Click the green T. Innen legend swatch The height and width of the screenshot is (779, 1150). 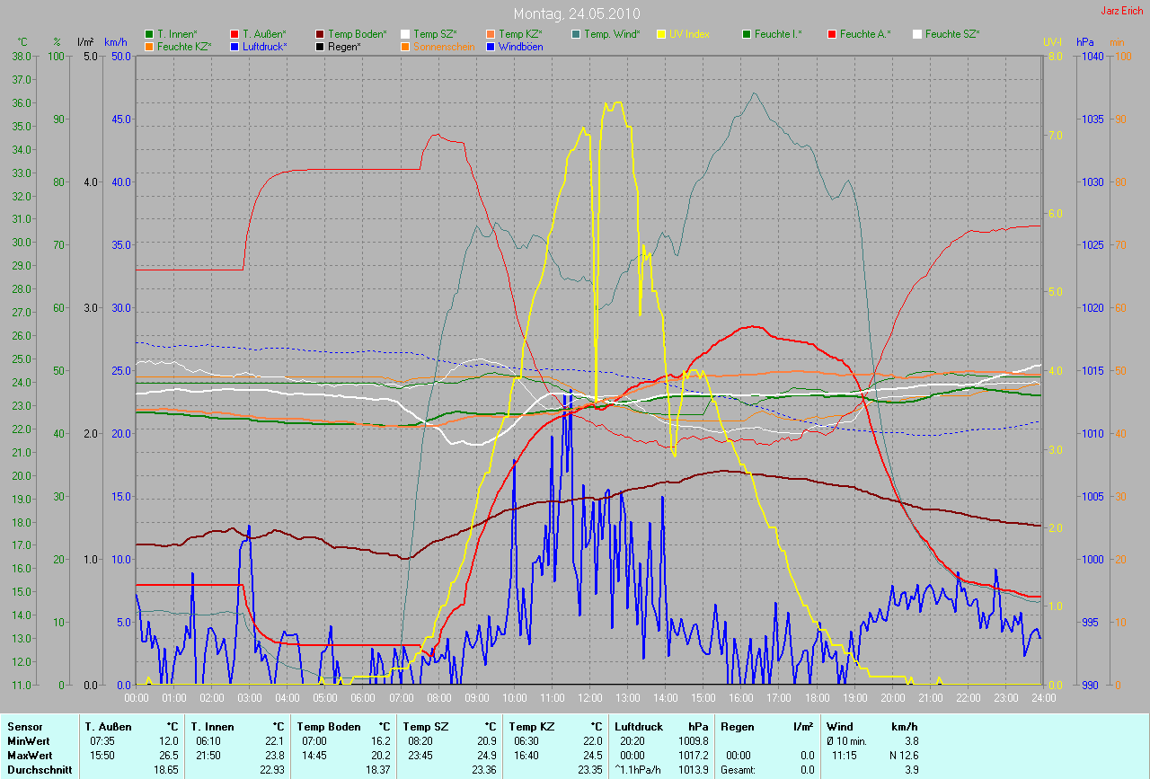[x=149, y=34]
